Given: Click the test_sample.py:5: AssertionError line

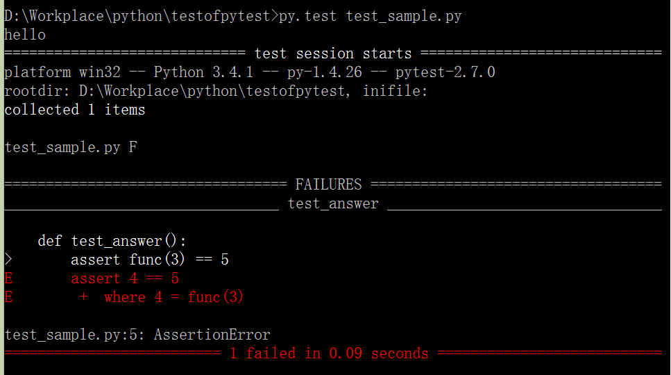Looking at the screenshot, I should click(137, 334).
